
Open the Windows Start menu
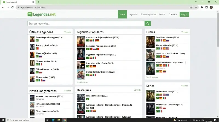(3, 120)
